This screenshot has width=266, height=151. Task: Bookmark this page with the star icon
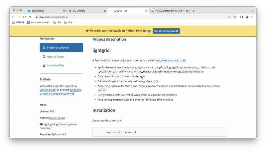(x=235, y=17)
